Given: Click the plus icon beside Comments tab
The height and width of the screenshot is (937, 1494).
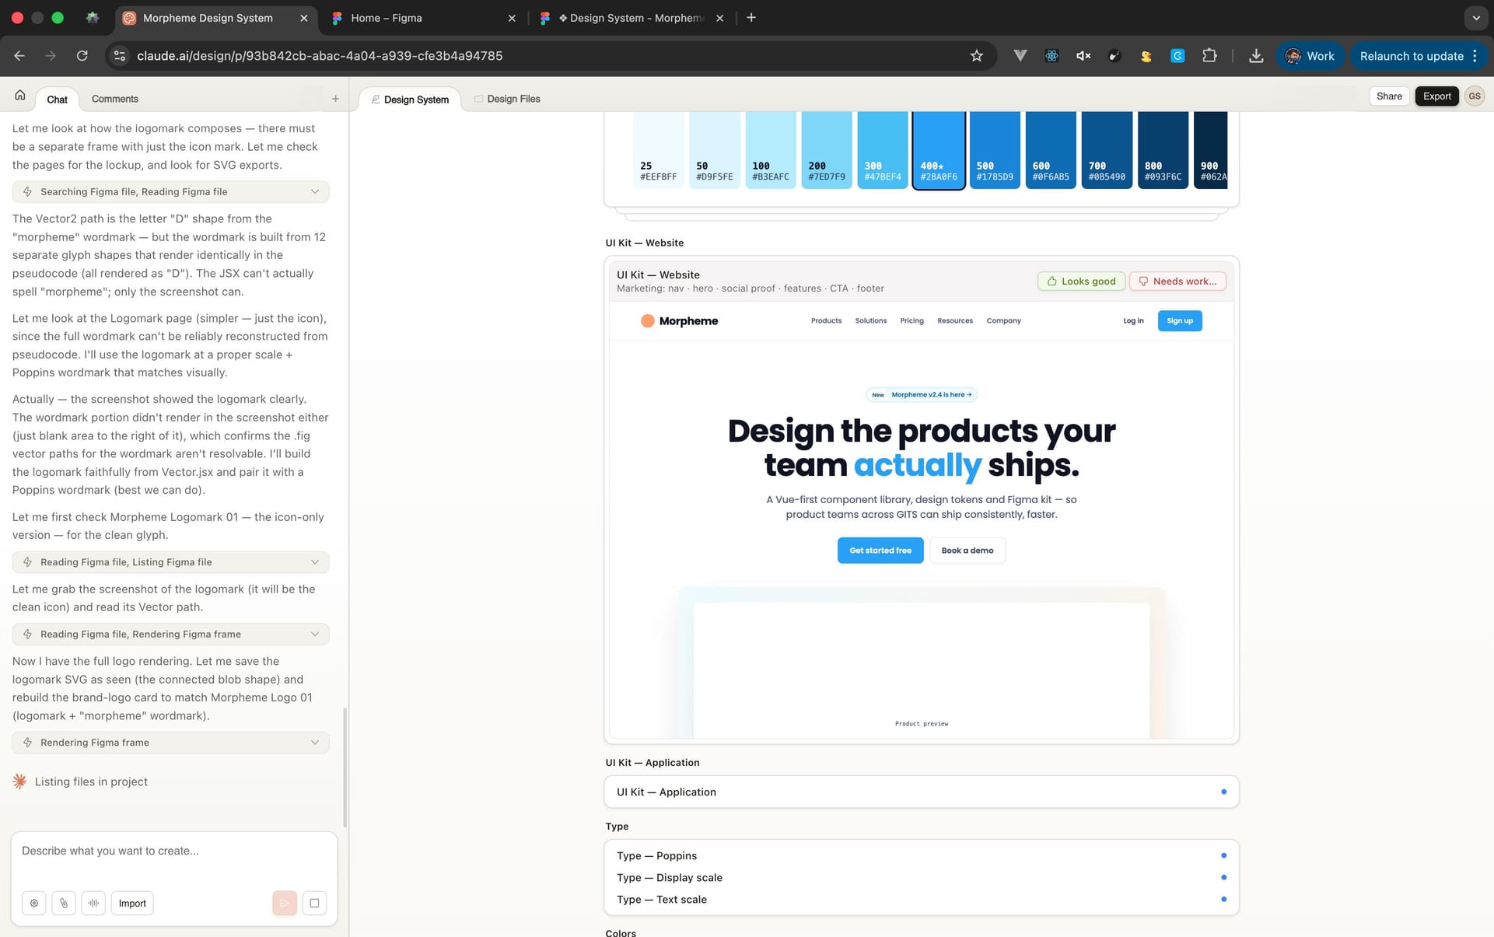Looking at the screenshot, I should coord(335,99).
